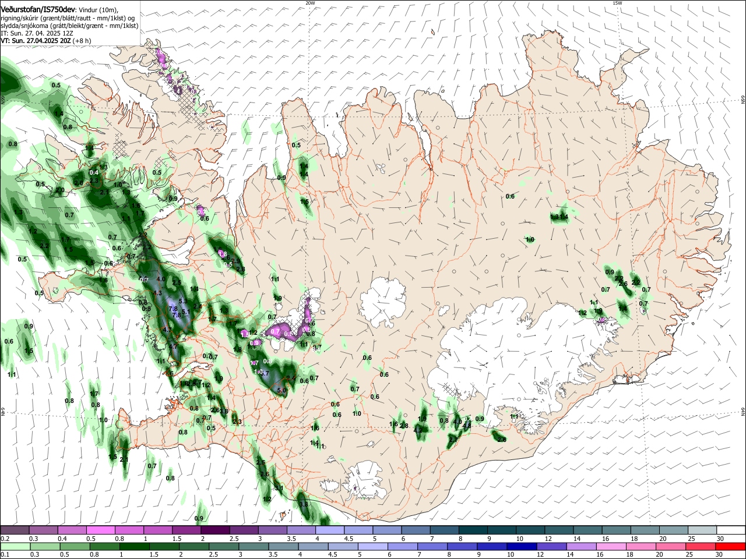Select upper legend pale grey swatch between 25 and 30
The height and width of the screenshot is (559, 746).
click(x=702, y=530)
